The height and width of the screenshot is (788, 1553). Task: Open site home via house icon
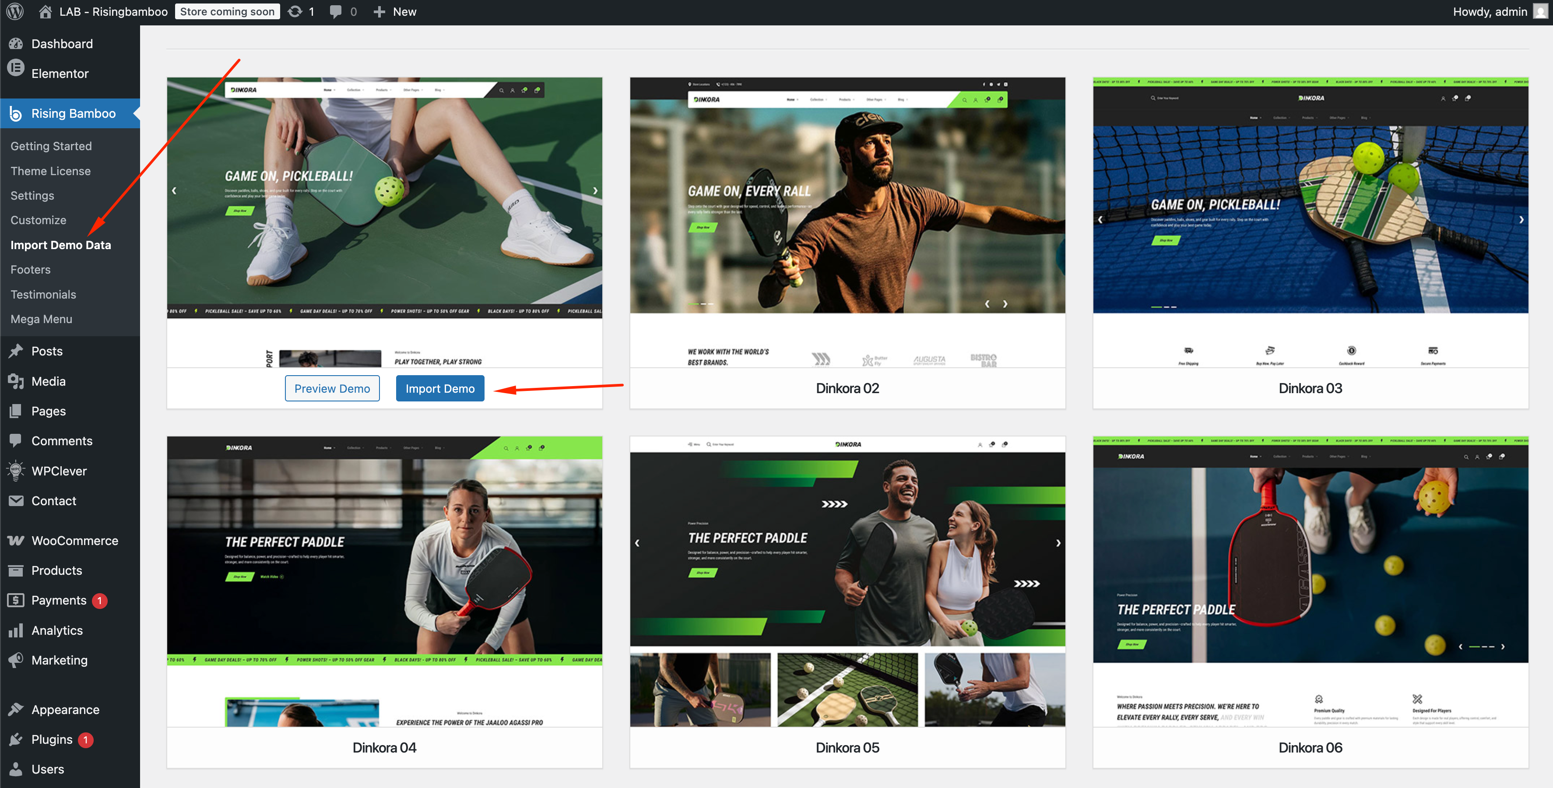coord(45,11)
